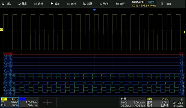Click the f(C1) = 999.9949kHz frequency readout

pos(144,5)
